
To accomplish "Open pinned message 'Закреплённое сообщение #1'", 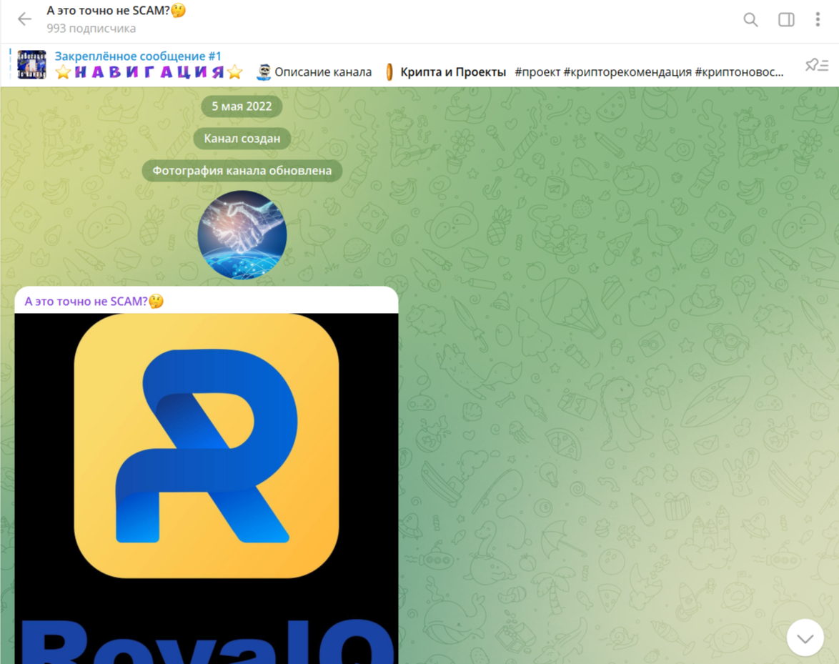I will coord(137,56).
